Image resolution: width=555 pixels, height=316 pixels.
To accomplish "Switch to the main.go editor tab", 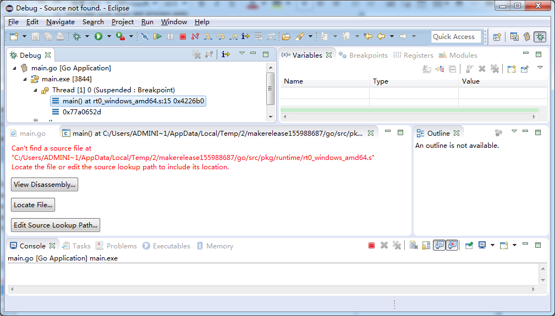I will coord(28,133).
